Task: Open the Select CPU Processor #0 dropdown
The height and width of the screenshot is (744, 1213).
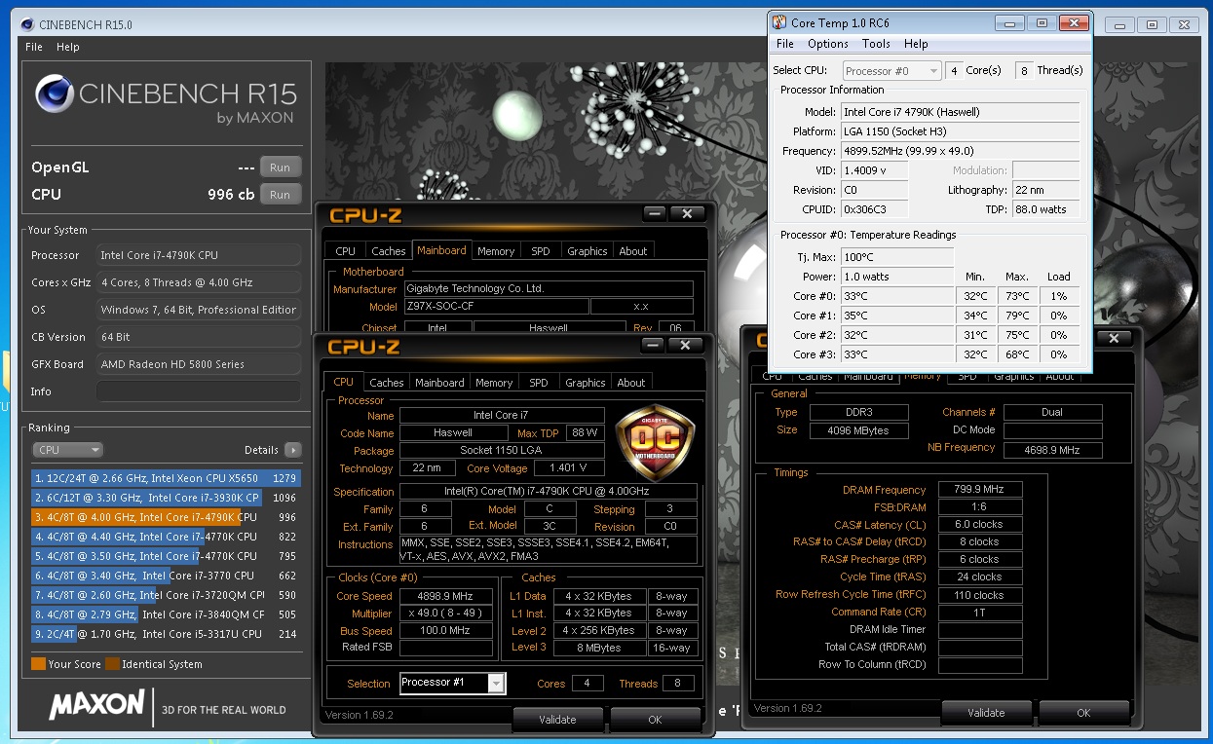Action: [x=891, y=71]
